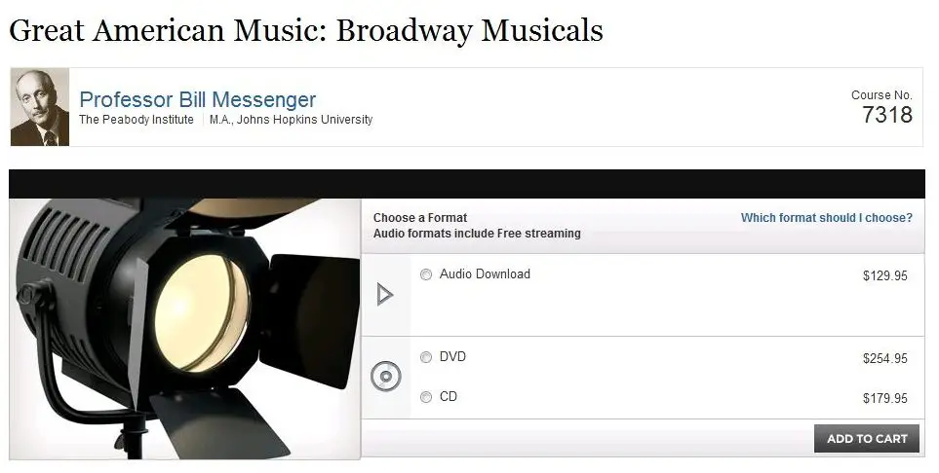The height and width of the screenshot is (473, 939).
Task: Pick the CD format radio button
Action: pos(426,397)
